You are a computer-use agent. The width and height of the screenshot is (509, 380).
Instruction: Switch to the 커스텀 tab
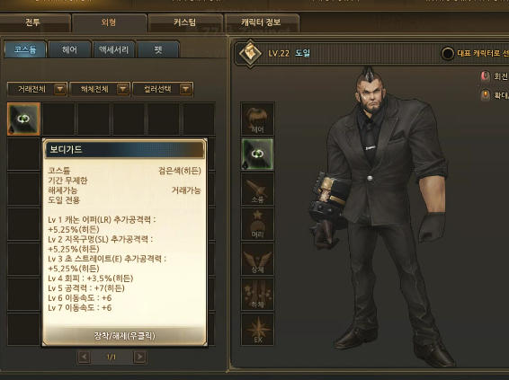click(185, 22)
